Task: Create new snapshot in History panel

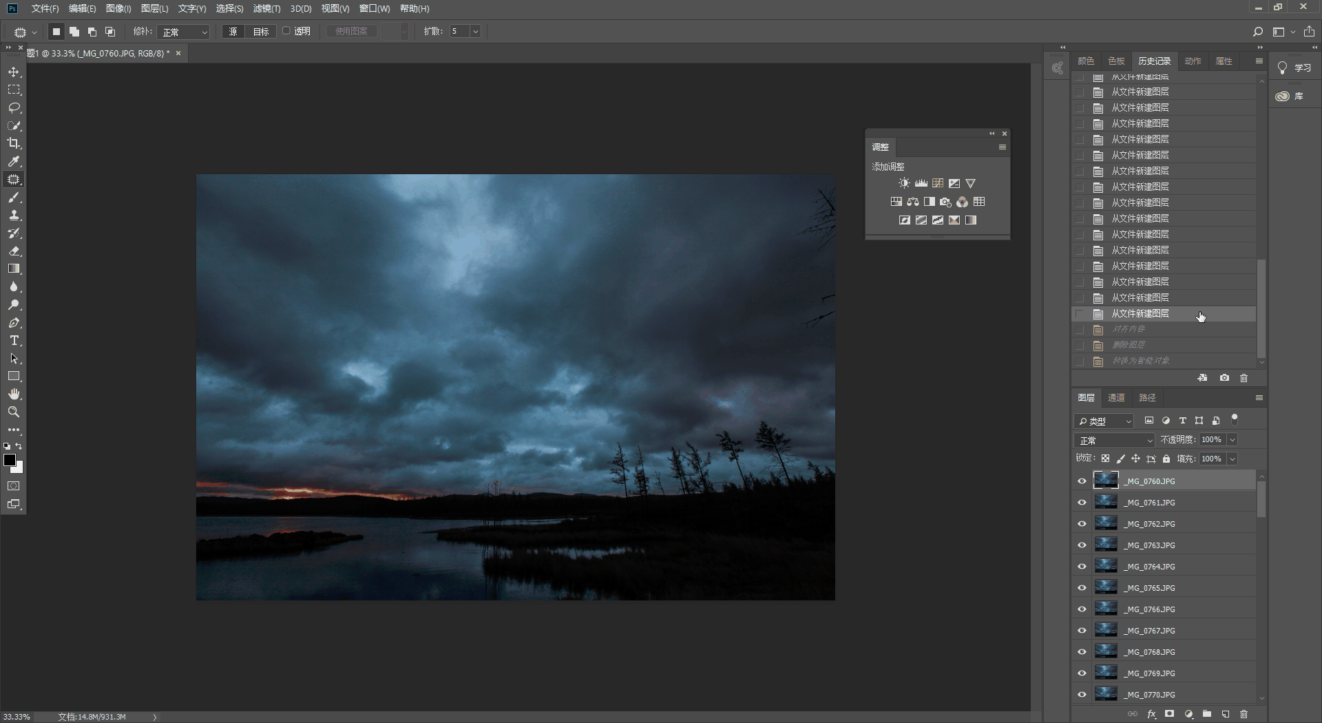Action: [x=1224, y=378]
